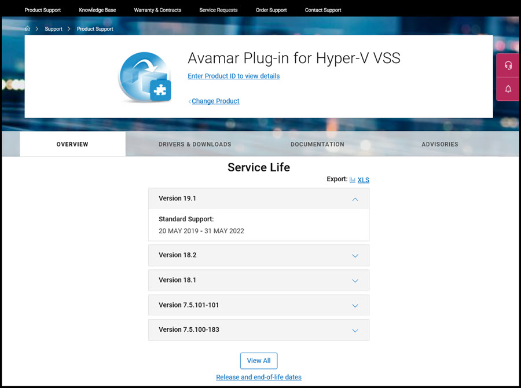Click the Version 18.1 label
Image resolution: width=521 pixels, height=388 pixels.
(x=178, y=280)
